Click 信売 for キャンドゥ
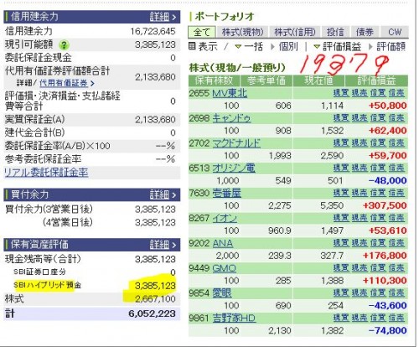This screenshot has width=419, height=347. (396, 118)
